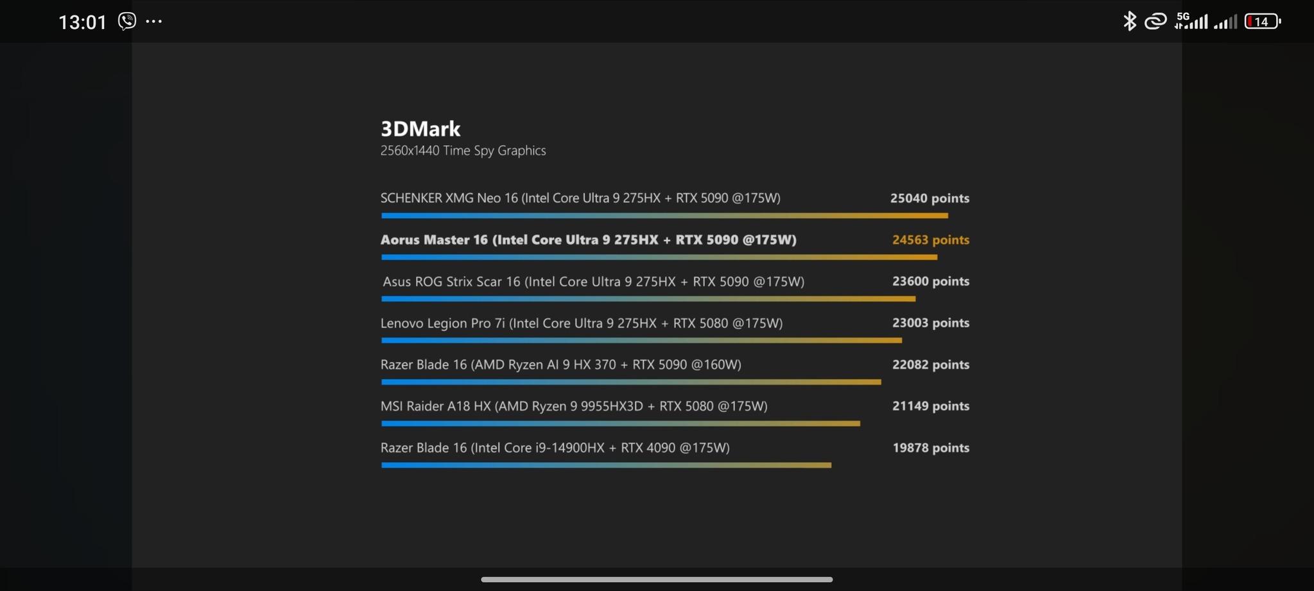Tap the Viber notification icon in status bar
This screenshot has height=591, width=1314.
127,21
